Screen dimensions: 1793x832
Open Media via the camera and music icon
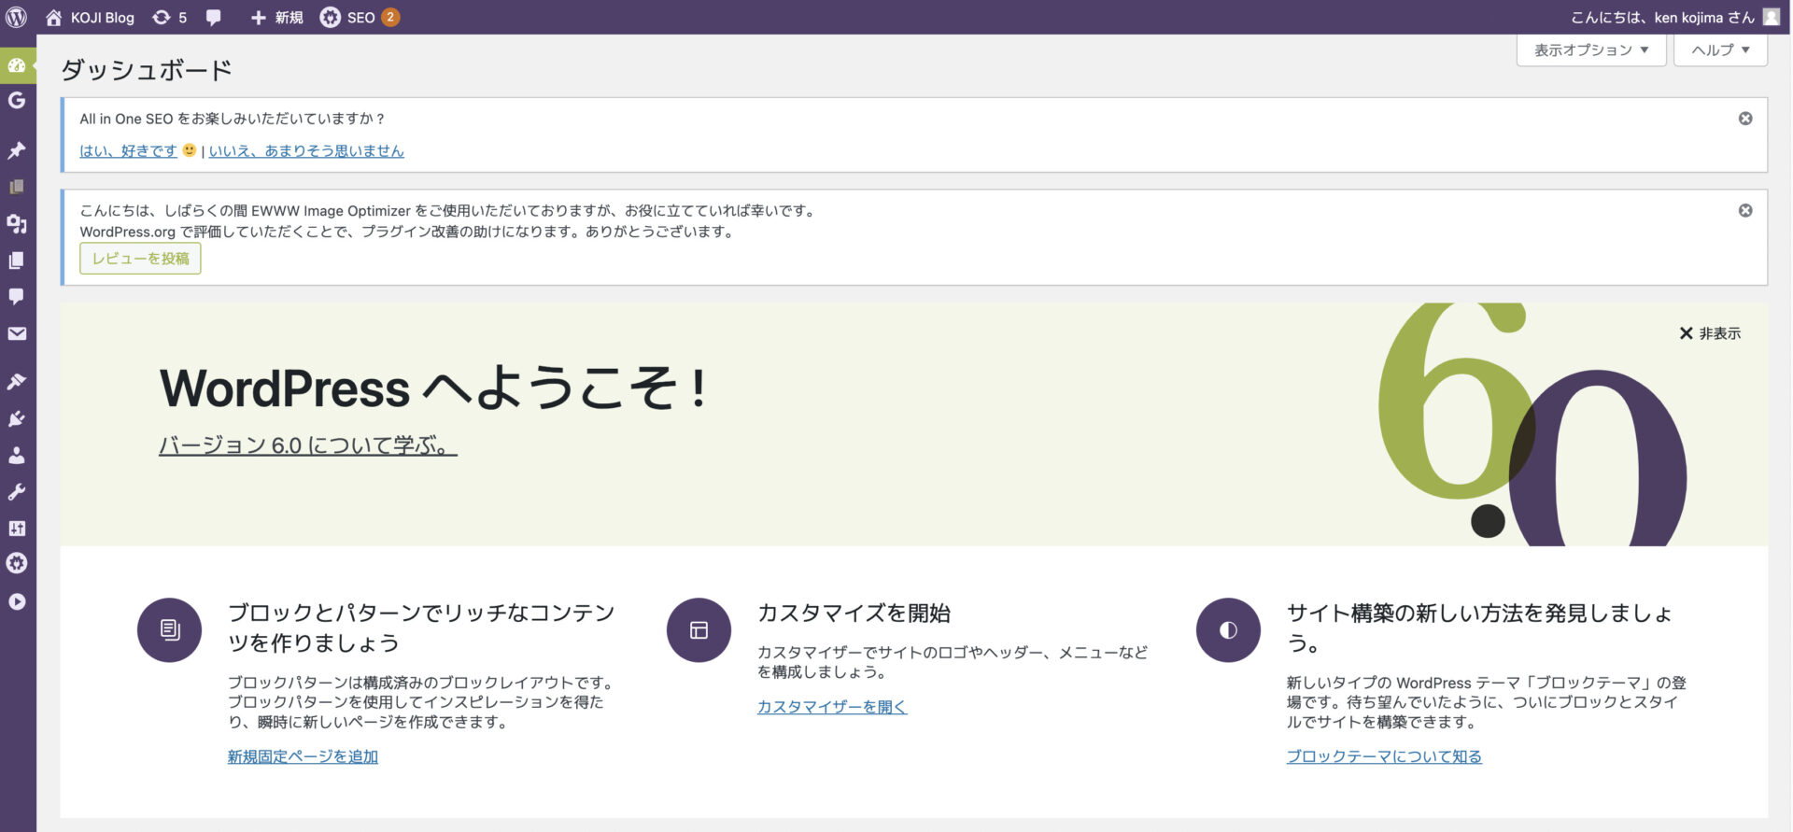point(17,223)
